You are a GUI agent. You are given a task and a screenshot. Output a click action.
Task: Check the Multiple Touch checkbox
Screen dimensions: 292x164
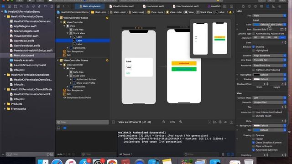click(254, 116)
